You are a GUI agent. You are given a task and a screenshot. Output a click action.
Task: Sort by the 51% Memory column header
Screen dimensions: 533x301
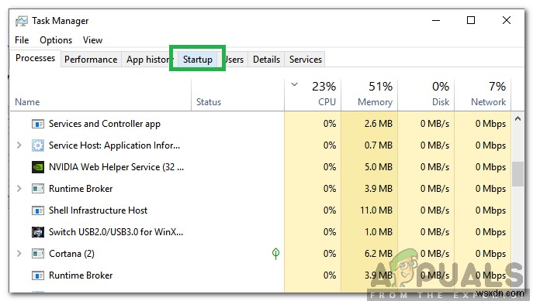click(369, 95)
